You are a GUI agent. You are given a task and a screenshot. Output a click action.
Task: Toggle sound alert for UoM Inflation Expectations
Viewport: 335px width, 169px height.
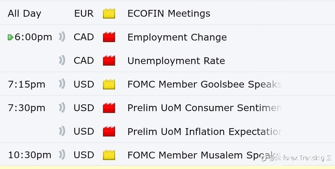click(x=62, y=132)
